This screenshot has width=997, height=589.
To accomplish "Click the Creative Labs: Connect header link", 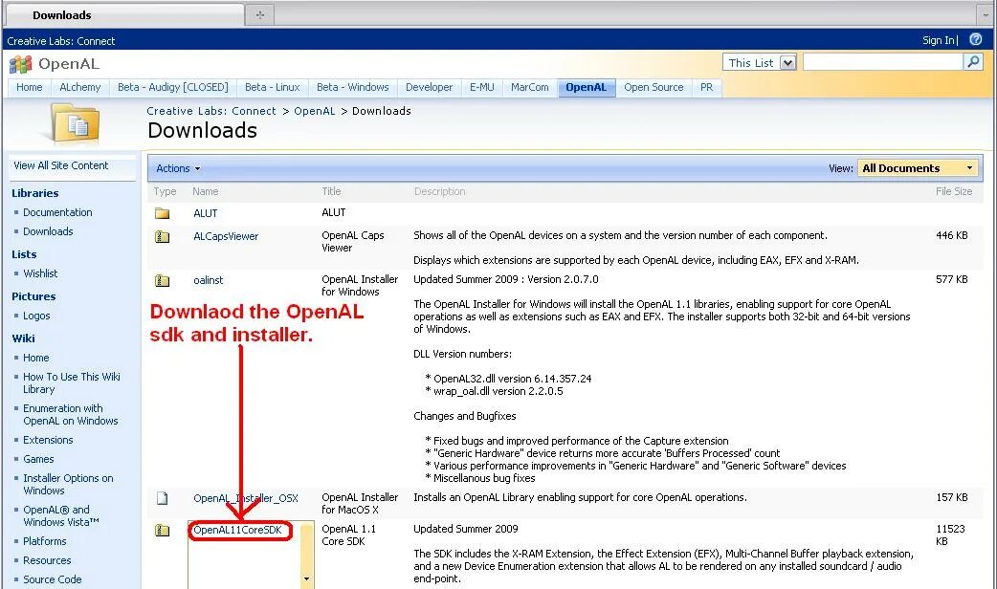I will coord(61,41).
